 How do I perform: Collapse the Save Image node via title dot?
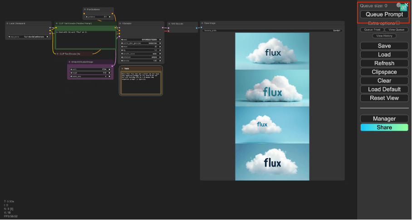coord(202,23)
